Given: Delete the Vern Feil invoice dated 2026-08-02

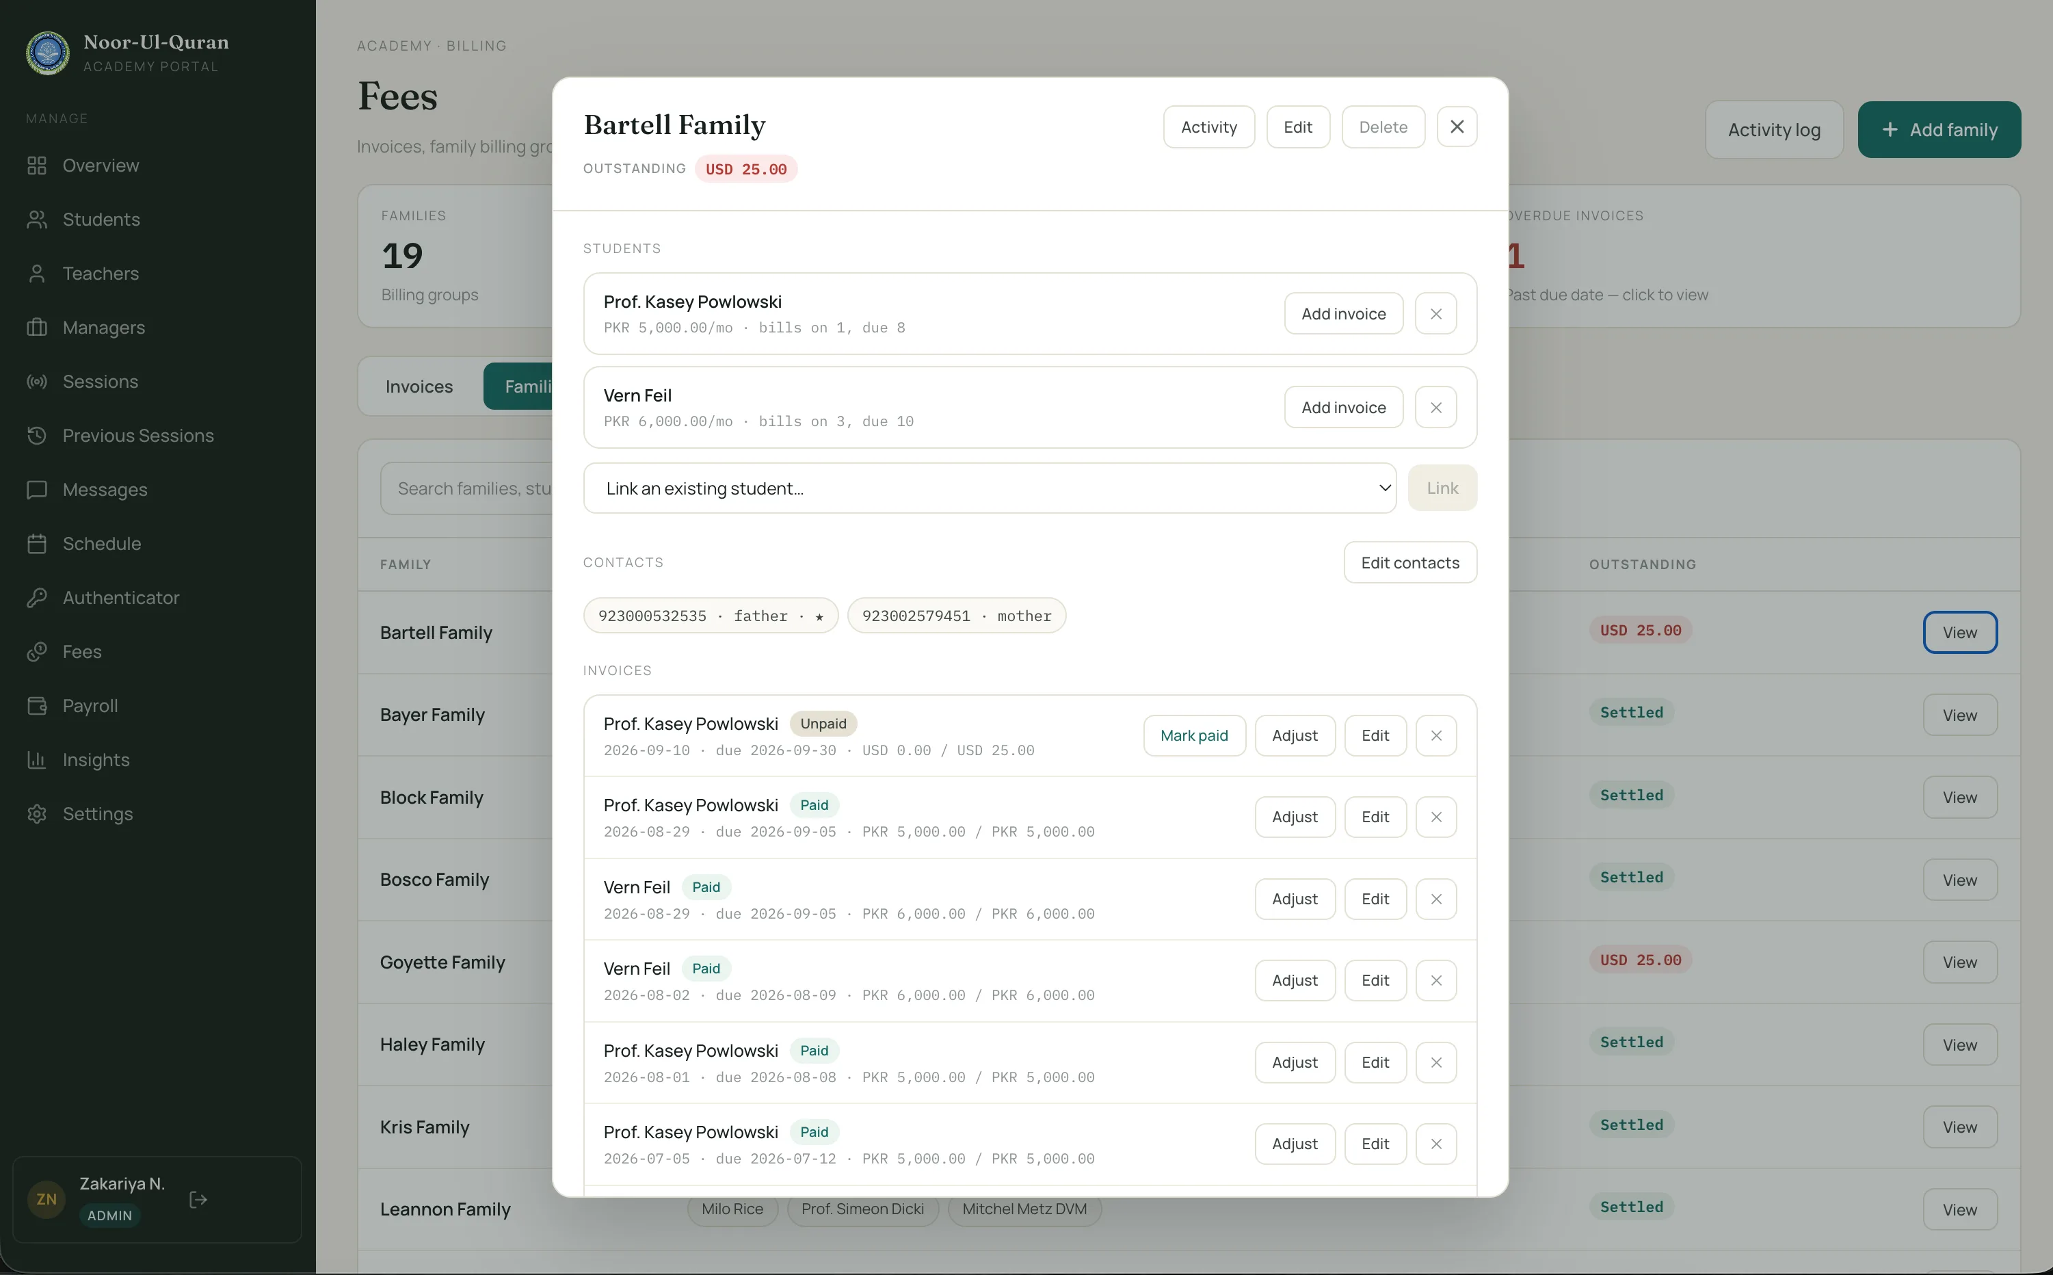Looking at the screenshot, I should [x=1435, y=980].
